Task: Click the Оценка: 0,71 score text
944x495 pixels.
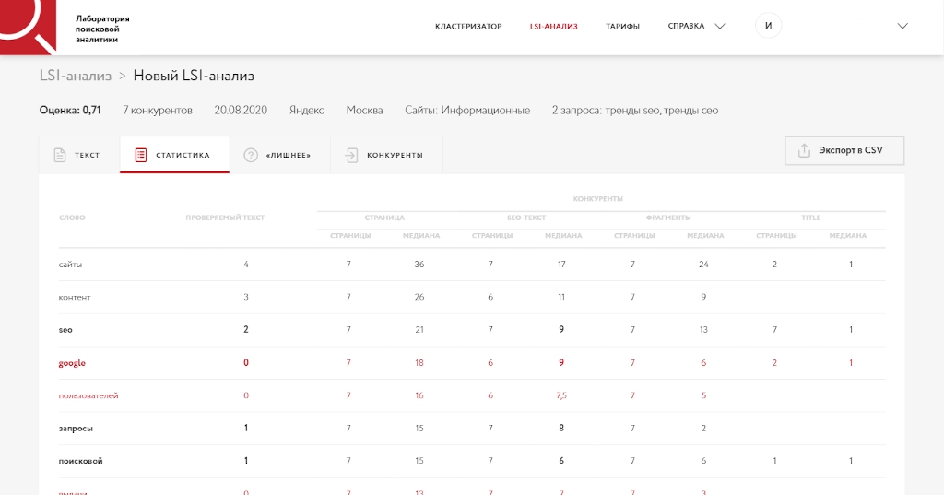Action: tap(70, 111)
